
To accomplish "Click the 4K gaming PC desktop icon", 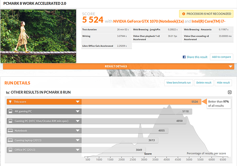I will (11, 111).
